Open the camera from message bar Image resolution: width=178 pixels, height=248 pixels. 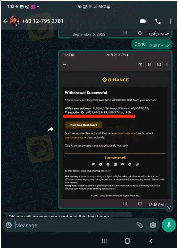pos(153,225)
